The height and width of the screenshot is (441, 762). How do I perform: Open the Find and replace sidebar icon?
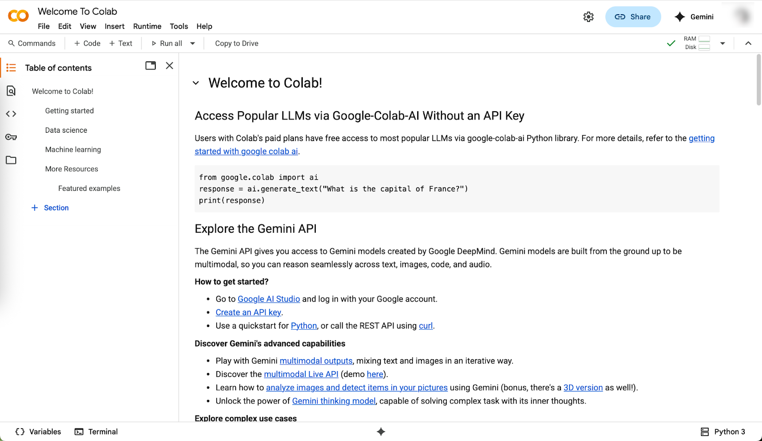pyautogui.click(x=11, y=91)
